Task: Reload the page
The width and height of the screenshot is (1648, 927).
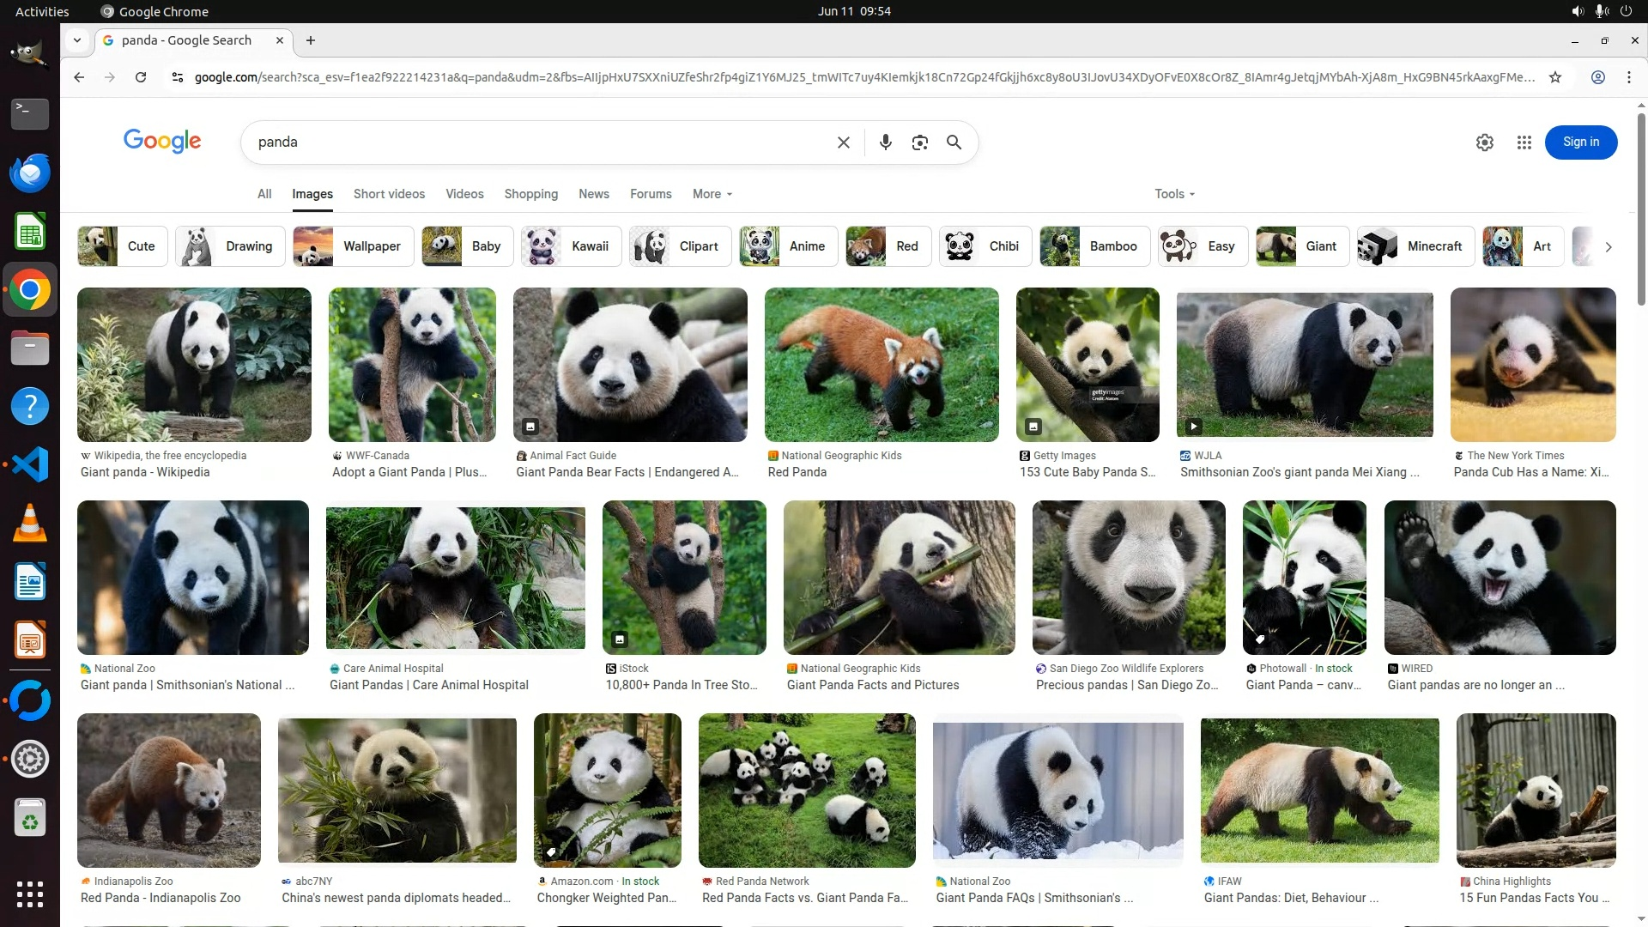Action: [141, 77]
